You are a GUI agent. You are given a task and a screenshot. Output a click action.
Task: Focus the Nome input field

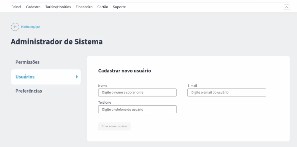pyautogui.click(x=137, y=93)
